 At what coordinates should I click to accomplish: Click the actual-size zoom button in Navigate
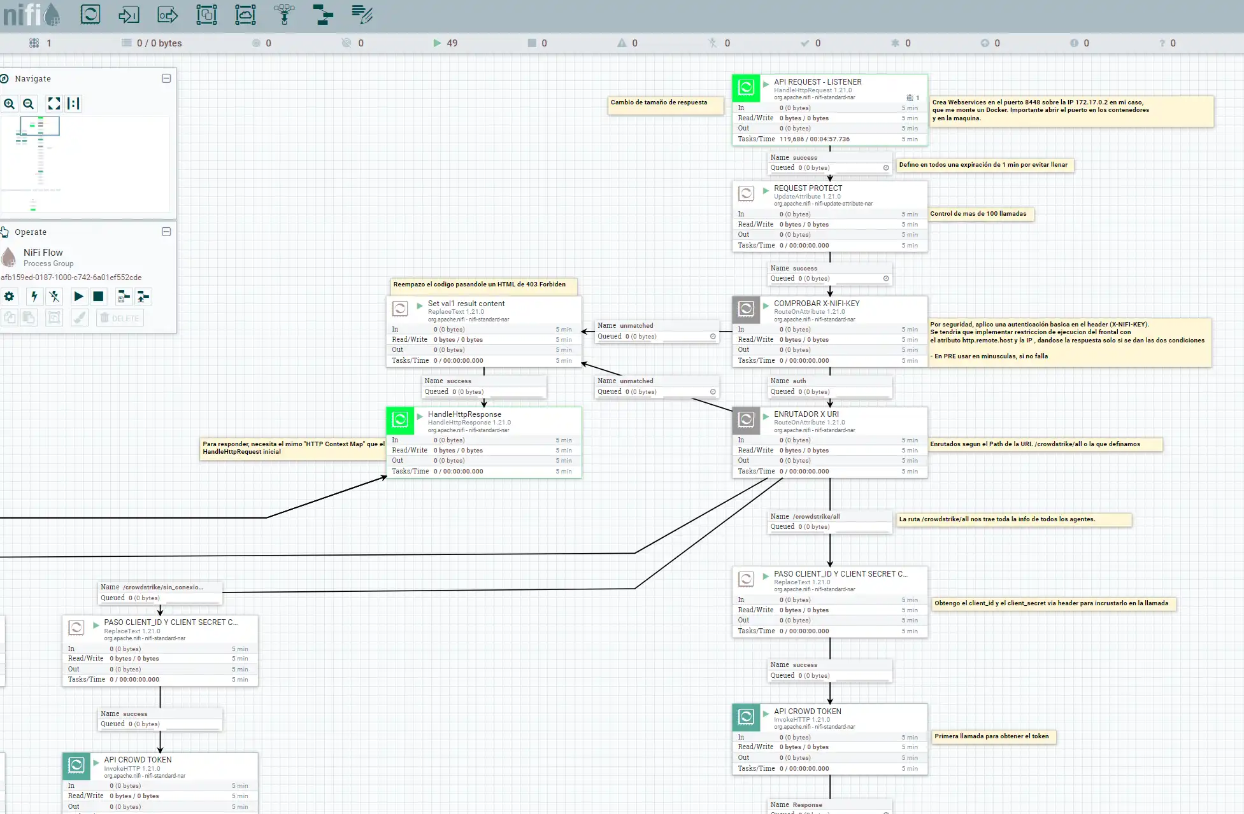coord(73,104)
